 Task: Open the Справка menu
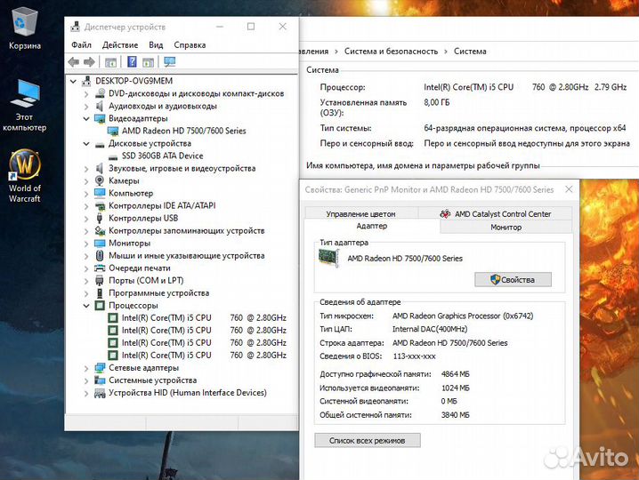click(x=190, y=44)
